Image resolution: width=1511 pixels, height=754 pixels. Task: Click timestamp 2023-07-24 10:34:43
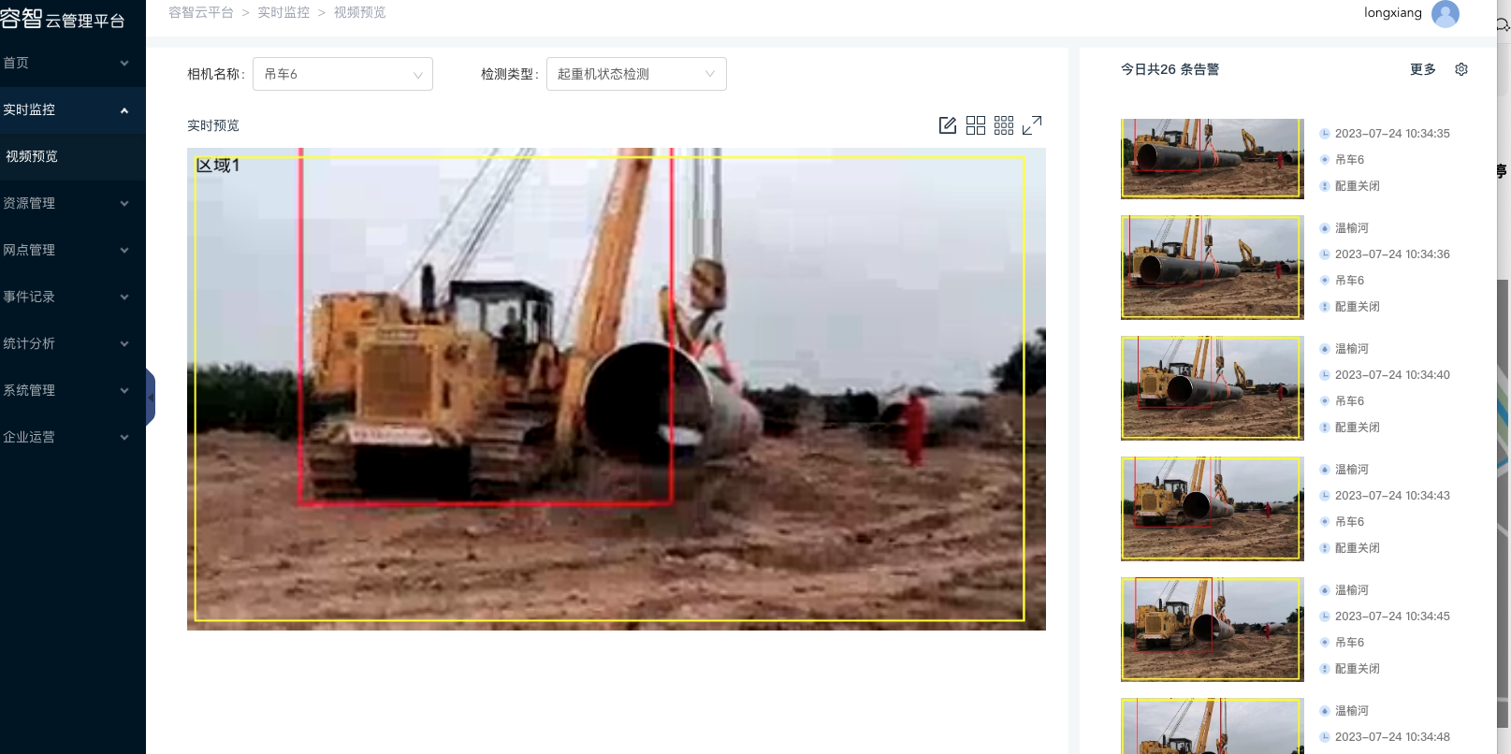[1392, 496]
